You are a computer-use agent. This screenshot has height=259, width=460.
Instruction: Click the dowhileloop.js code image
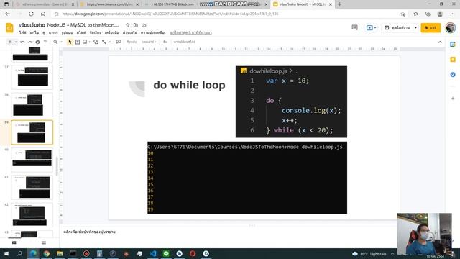pyautogui.click(x=291, y=101)
